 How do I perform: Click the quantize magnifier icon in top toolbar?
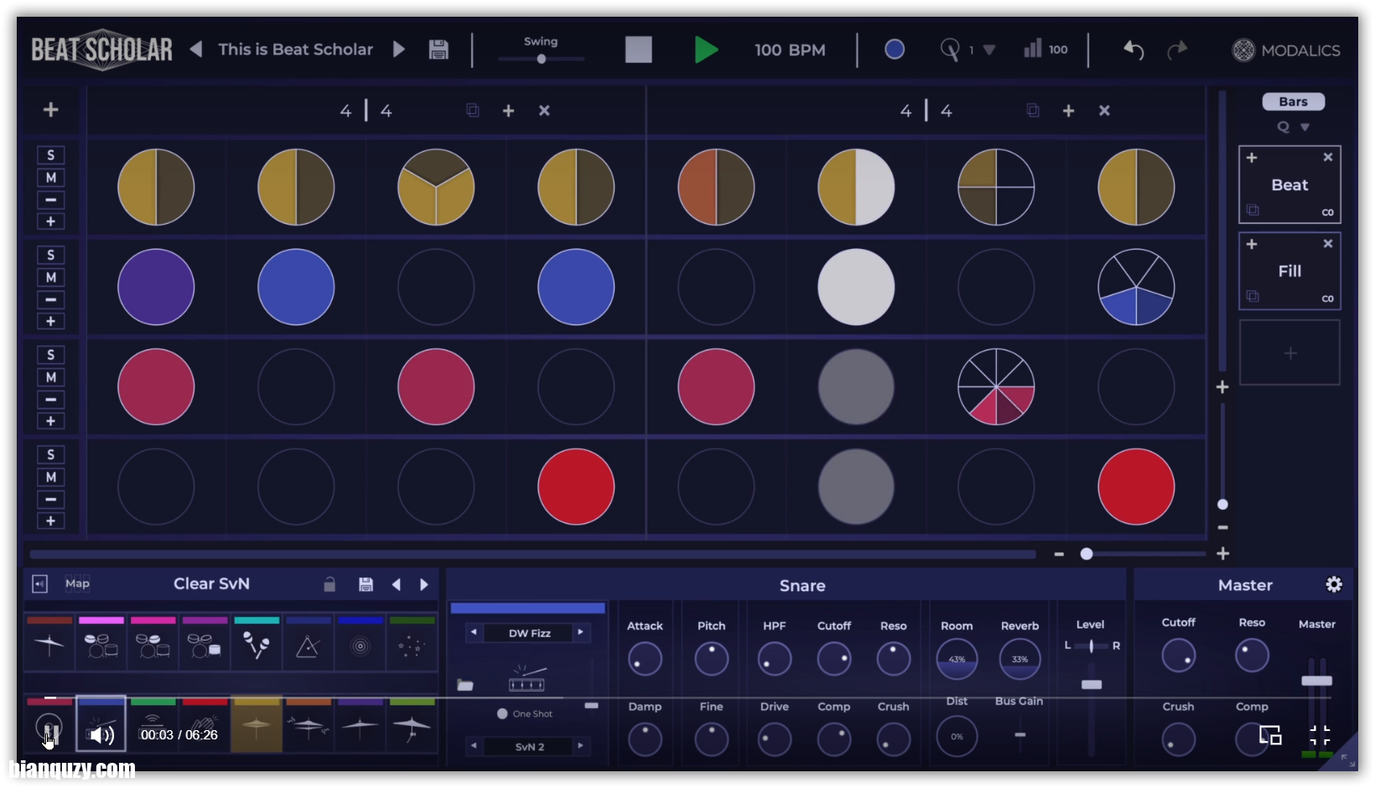tap(949, 49)
